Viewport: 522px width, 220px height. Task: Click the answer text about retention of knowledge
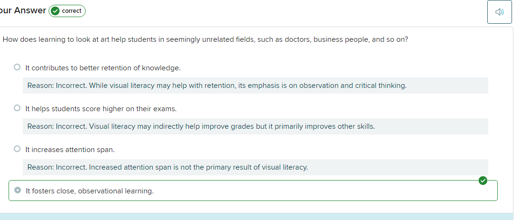pyautogui.click(x=103, y=68)
